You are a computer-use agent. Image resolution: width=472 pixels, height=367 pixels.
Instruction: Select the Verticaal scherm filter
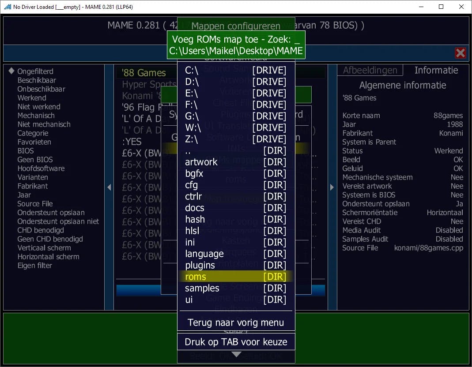44,247
